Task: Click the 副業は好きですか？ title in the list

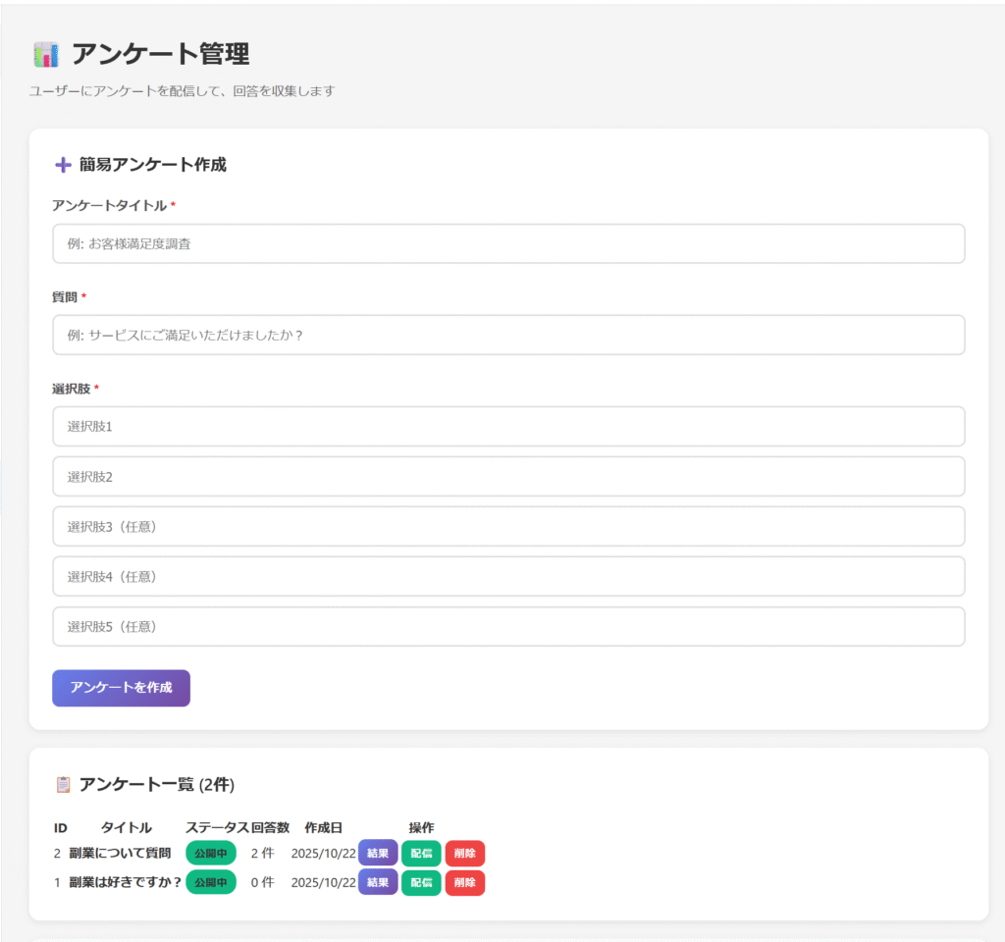Action: point(126,882)
